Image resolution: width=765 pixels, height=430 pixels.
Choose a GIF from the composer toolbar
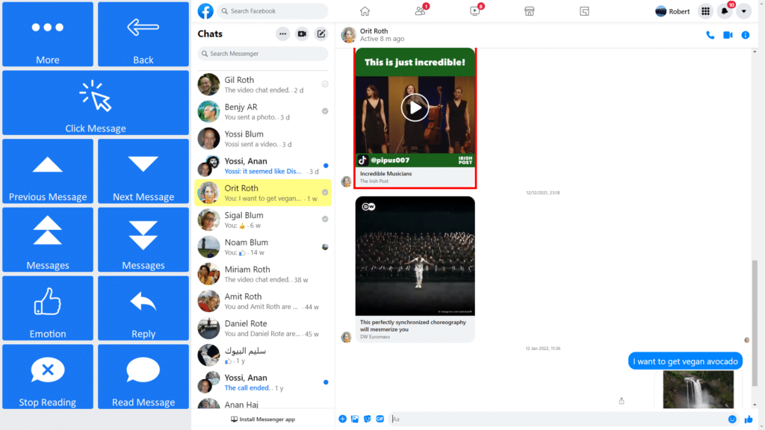pyautogui.click(x=380, y=419)
